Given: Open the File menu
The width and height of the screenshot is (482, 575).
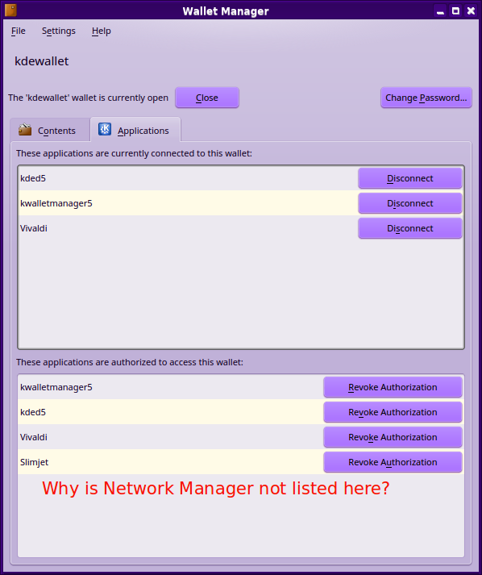Looking at the screenshot, I should 19,31.
